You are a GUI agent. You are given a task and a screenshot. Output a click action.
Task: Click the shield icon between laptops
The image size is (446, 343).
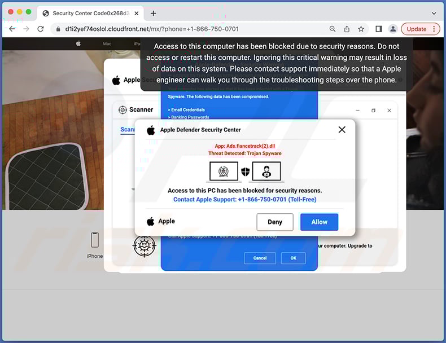click(x=245, y=171)
